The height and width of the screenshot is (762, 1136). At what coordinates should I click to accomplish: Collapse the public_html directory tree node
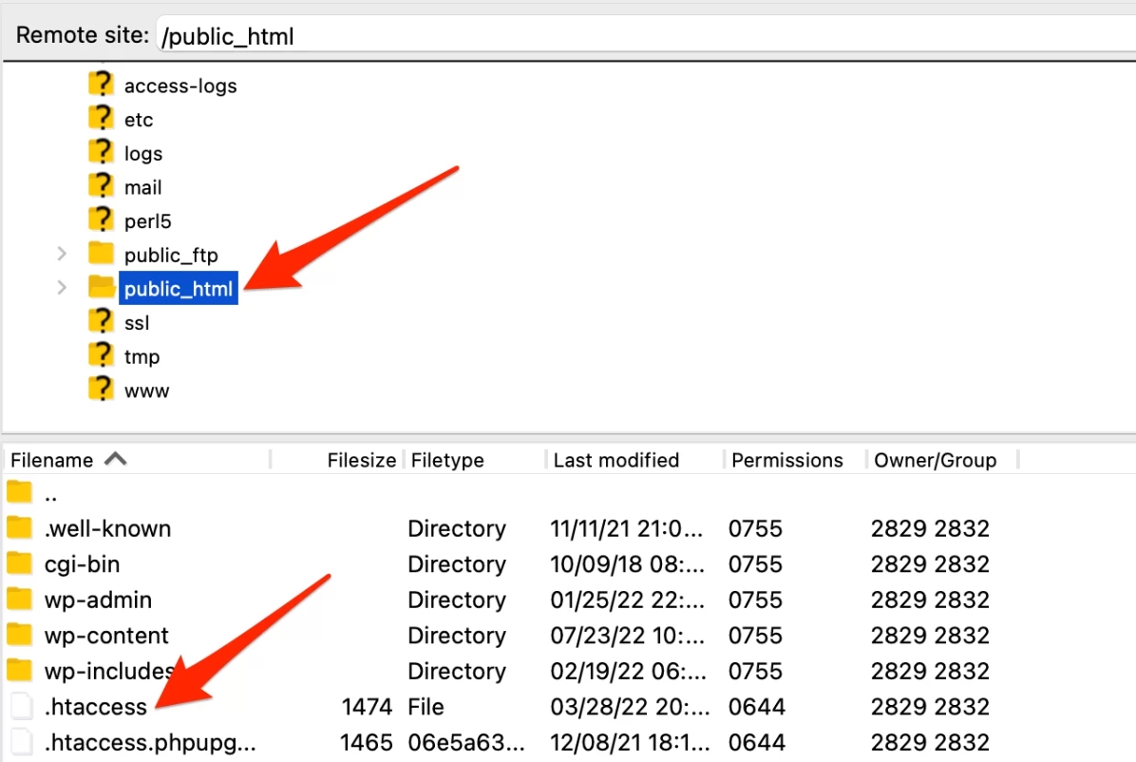pos(61,287)
